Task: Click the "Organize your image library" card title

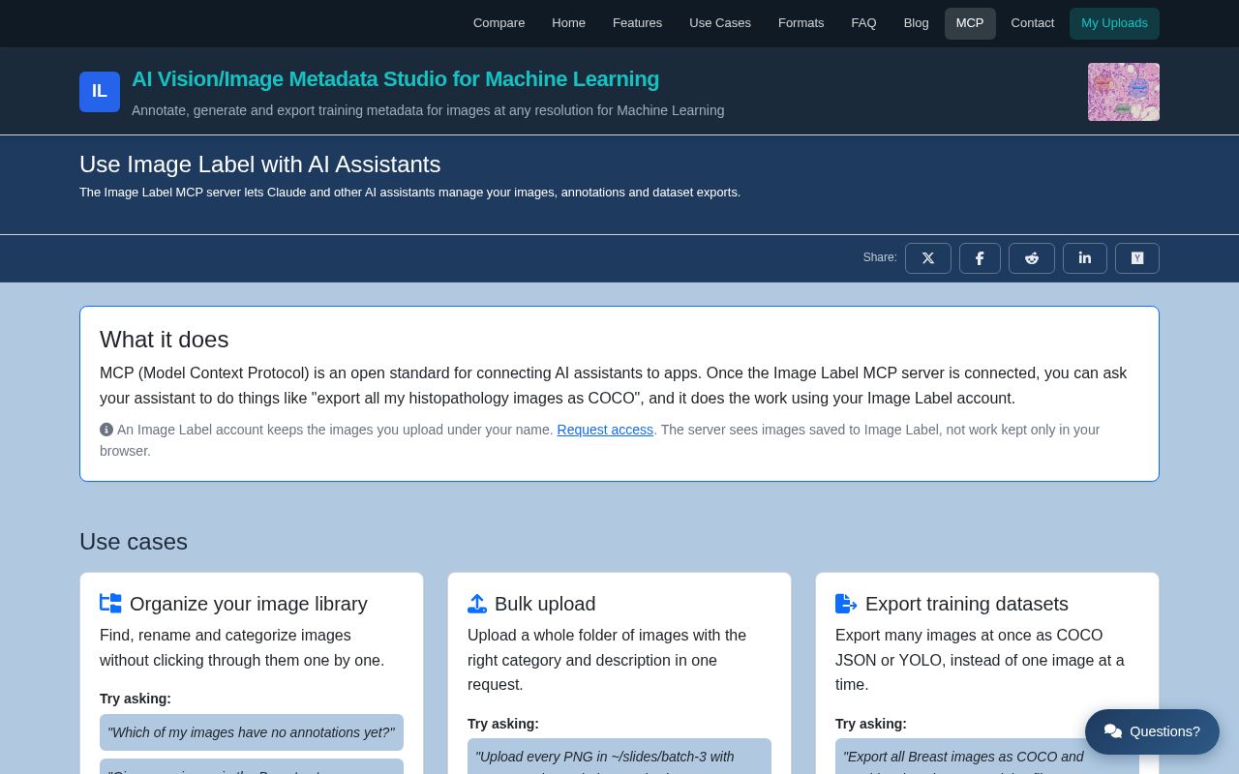Action: point(249,604)
